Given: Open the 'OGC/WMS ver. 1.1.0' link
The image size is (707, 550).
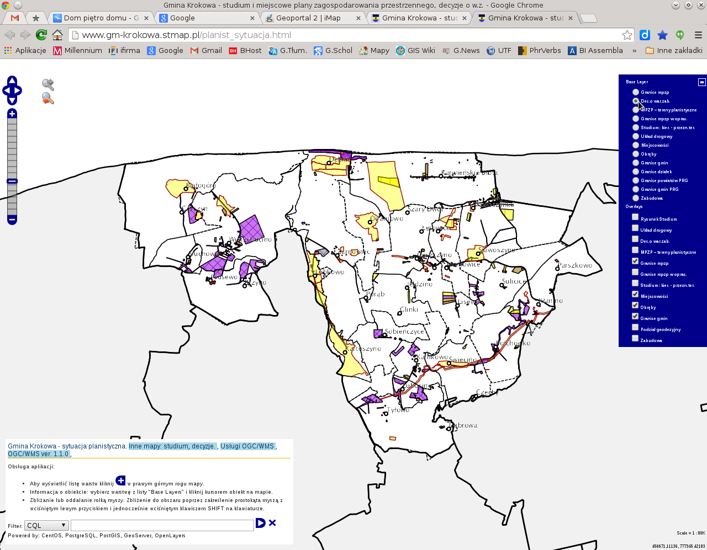Looking at the screenshot, I should [x=39, y=454].
